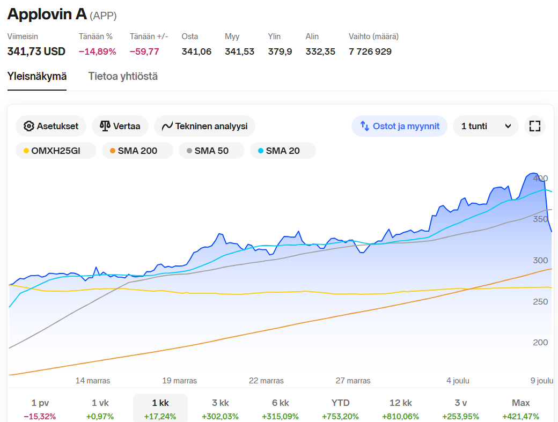Toggle the SMA 50 indicator chip
558x422 pixels.
click(211, 151)
